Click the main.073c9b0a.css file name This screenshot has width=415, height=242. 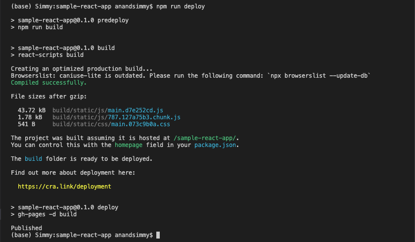140,124
